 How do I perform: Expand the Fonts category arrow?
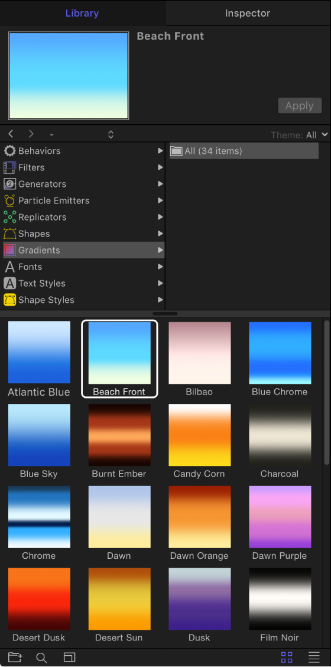click(x=160, y=267)
